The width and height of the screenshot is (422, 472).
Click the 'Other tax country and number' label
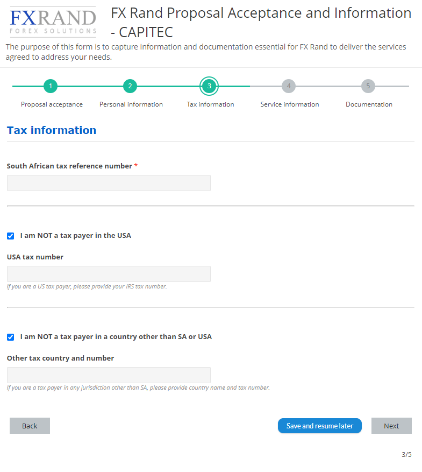[x=60, y=358]
